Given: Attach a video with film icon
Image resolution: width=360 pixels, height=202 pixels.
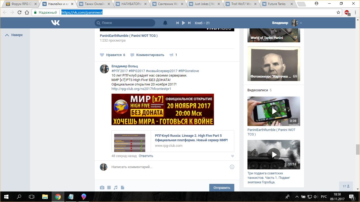Looking at the screenshot, I should point(109,188).
